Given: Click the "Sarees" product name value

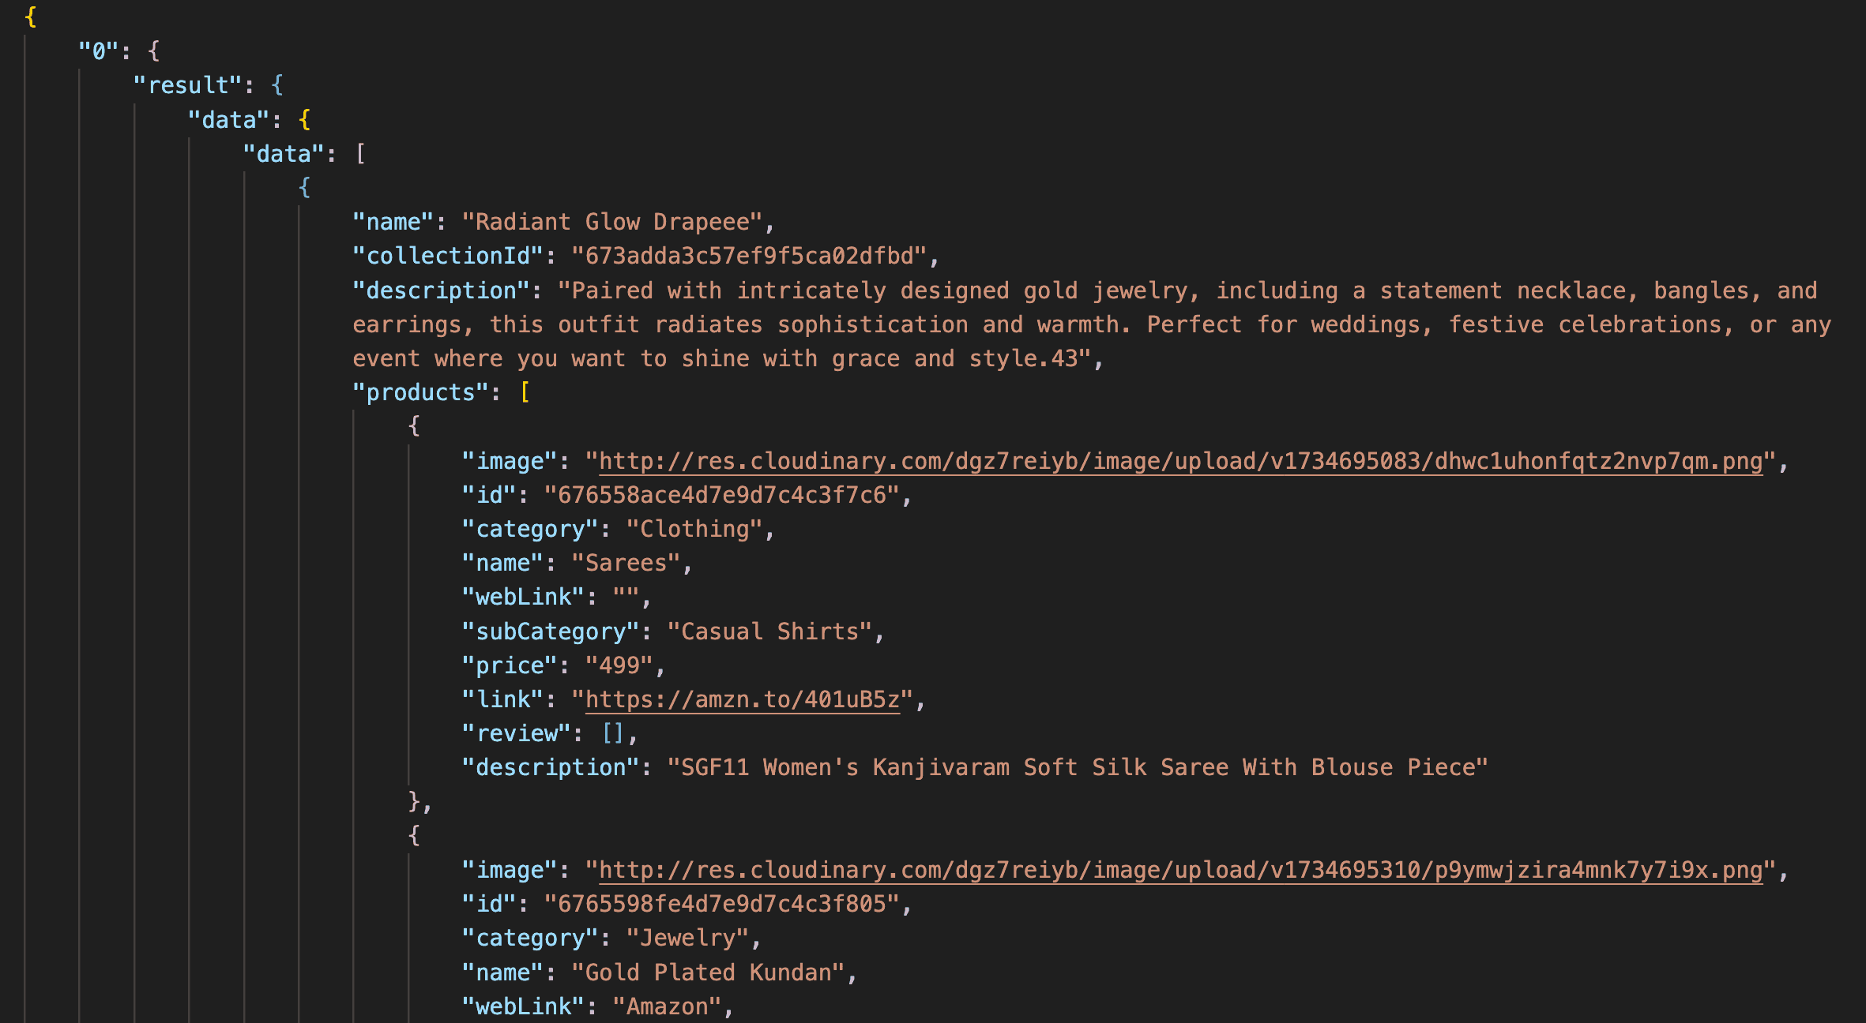Looking at the screenshot, I should click(626, 563).
